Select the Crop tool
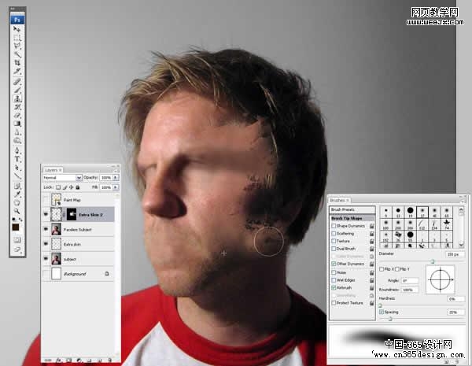The width and height of the screenshot is (472, 366). tap(17, 63)
